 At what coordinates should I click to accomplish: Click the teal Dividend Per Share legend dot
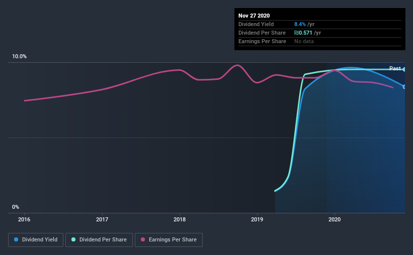tap(73, 239)
